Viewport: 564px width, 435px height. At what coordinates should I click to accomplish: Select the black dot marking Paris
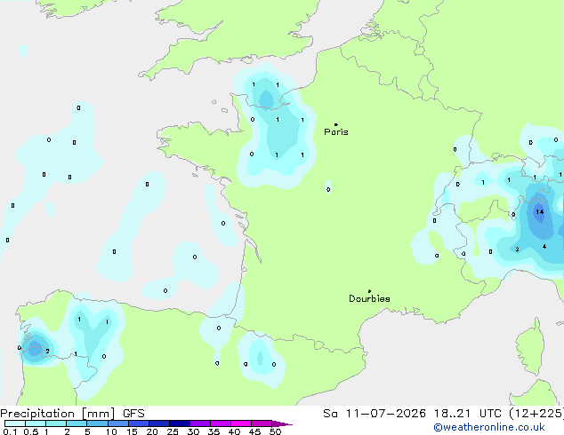tap(336, 124)
